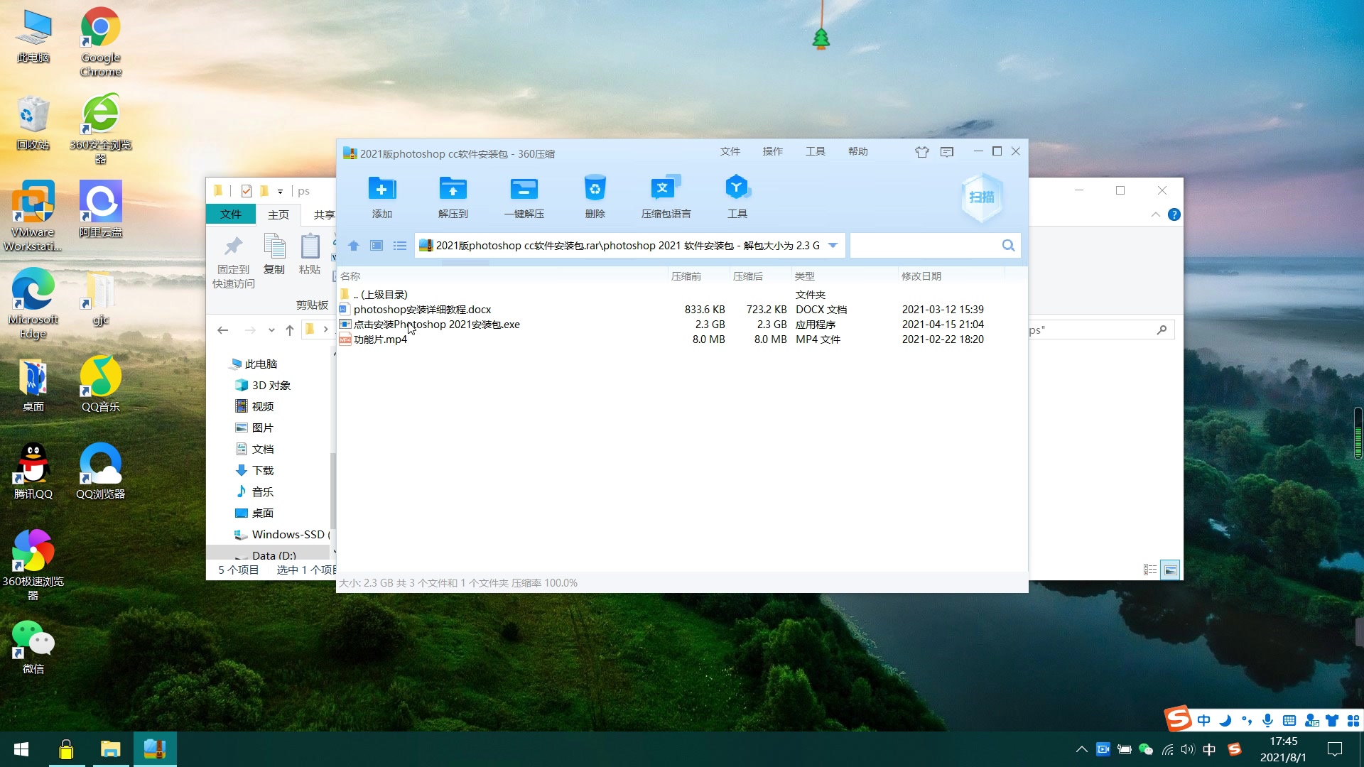Open taskbar volume icon
1364x767 pixels.
coord(1188,749)
